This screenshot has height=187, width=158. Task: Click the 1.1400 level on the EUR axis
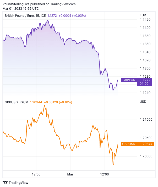[145, 28]
